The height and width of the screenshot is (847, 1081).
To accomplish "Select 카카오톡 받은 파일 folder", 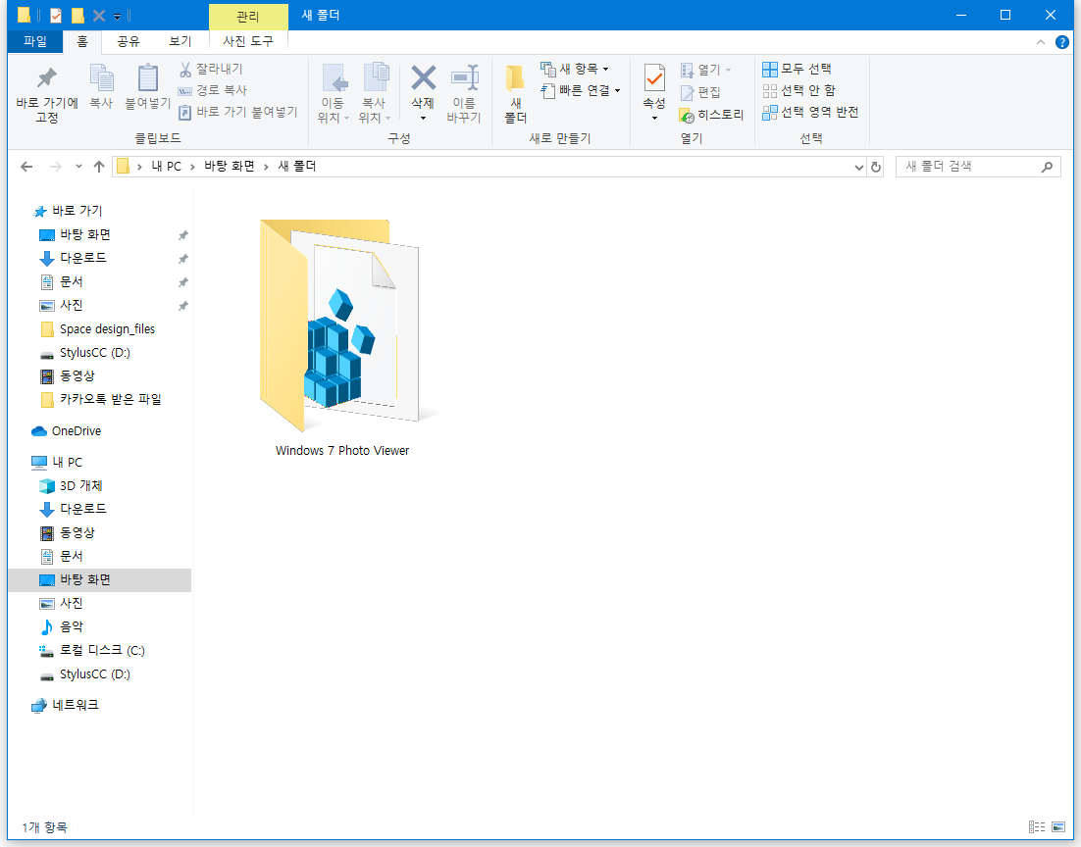I will pyautogui.click(x=110, y=400).
